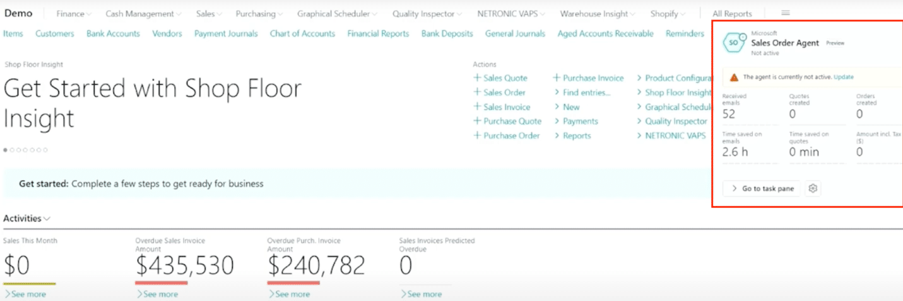Select the last carousel dot indicator
The height and width of the screenshot is (301, 903).
coord(45,150)
